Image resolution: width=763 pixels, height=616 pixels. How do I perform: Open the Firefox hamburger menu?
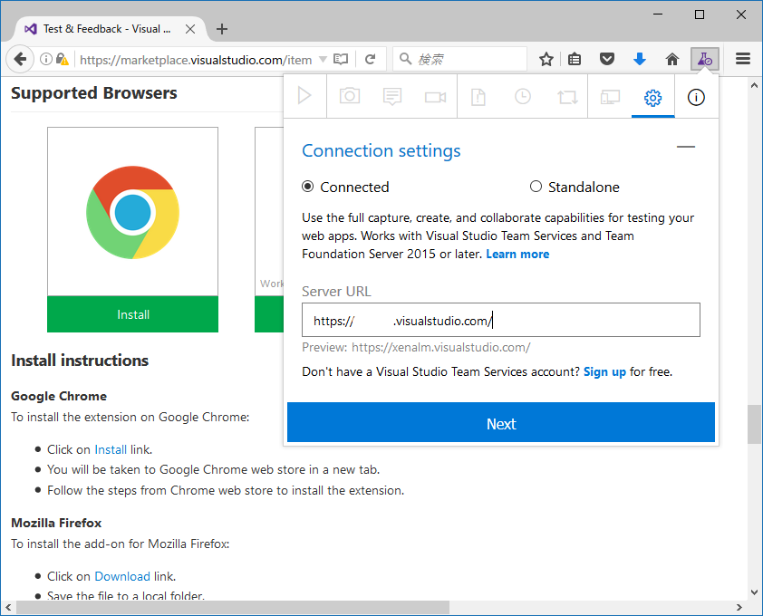742,60
